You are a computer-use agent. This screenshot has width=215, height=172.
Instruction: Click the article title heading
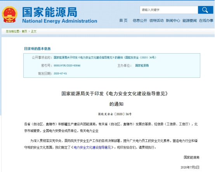114,94
